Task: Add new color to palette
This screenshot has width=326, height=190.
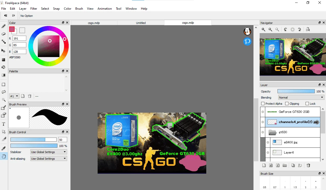Action: (23, 96)
